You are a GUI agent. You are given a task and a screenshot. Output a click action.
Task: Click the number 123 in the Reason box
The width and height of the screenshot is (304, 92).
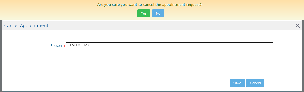coord(86,45)
